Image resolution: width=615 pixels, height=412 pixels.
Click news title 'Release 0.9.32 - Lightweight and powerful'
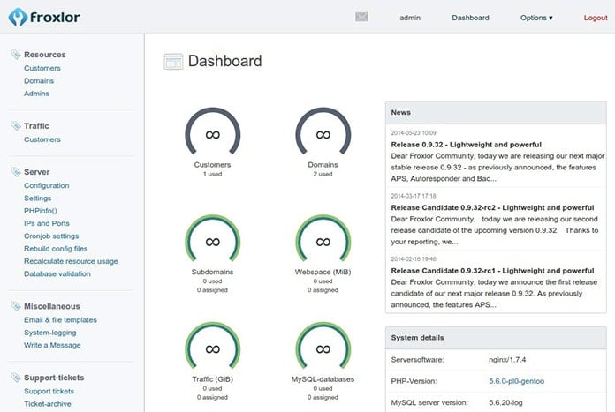tap(466, 145)
